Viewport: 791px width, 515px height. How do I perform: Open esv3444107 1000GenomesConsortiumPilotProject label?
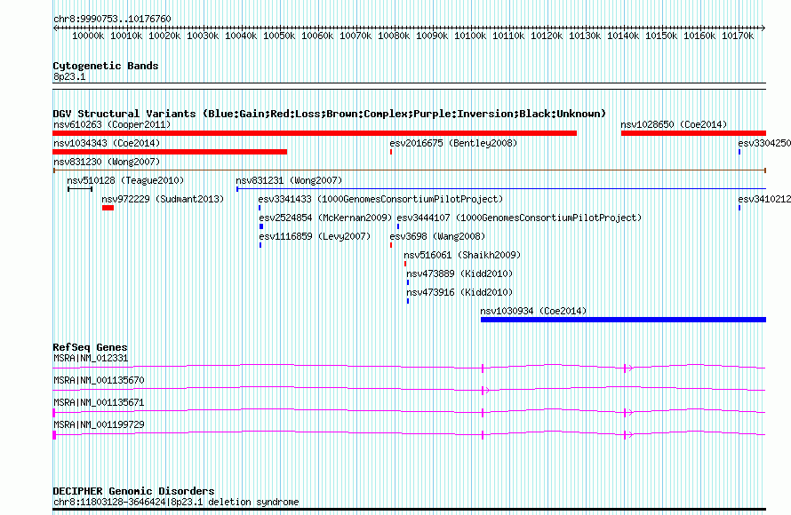[x=519, y=218]
